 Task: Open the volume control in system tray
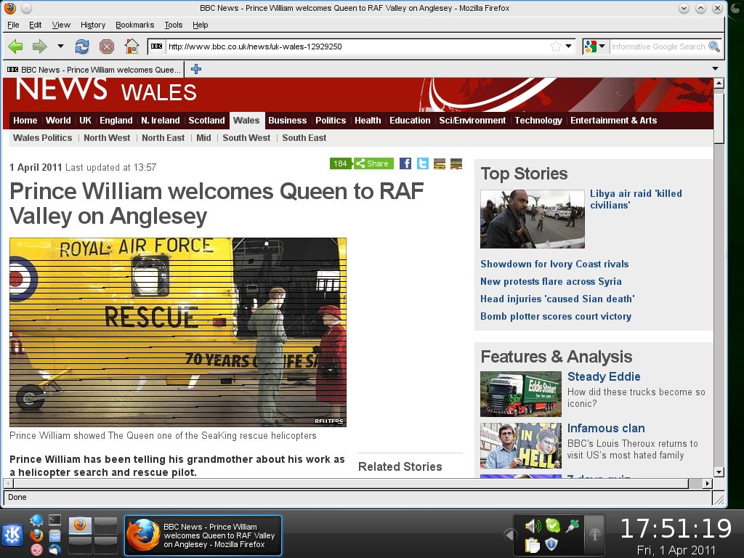pyautogui.click(x=532, y=526)
